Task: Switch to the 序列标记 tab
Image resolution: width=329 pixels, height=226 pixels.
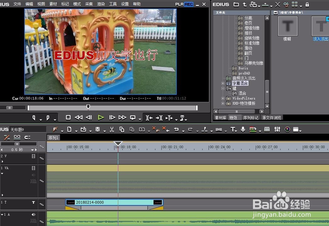Action: [251, 118]
